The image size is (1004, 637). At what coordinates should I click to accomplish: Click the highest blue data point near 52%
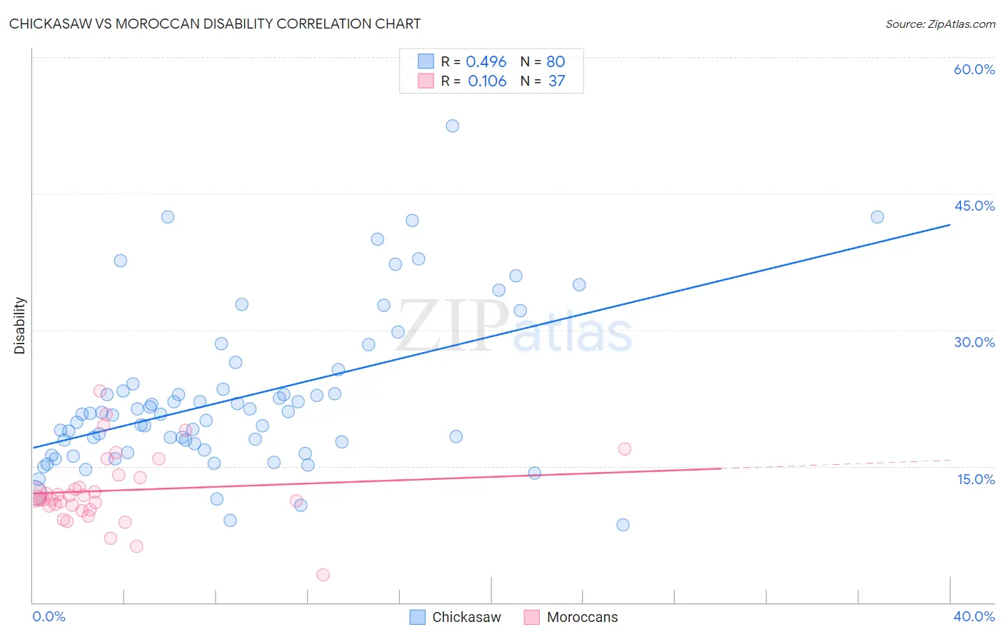(x=452, y=126)
